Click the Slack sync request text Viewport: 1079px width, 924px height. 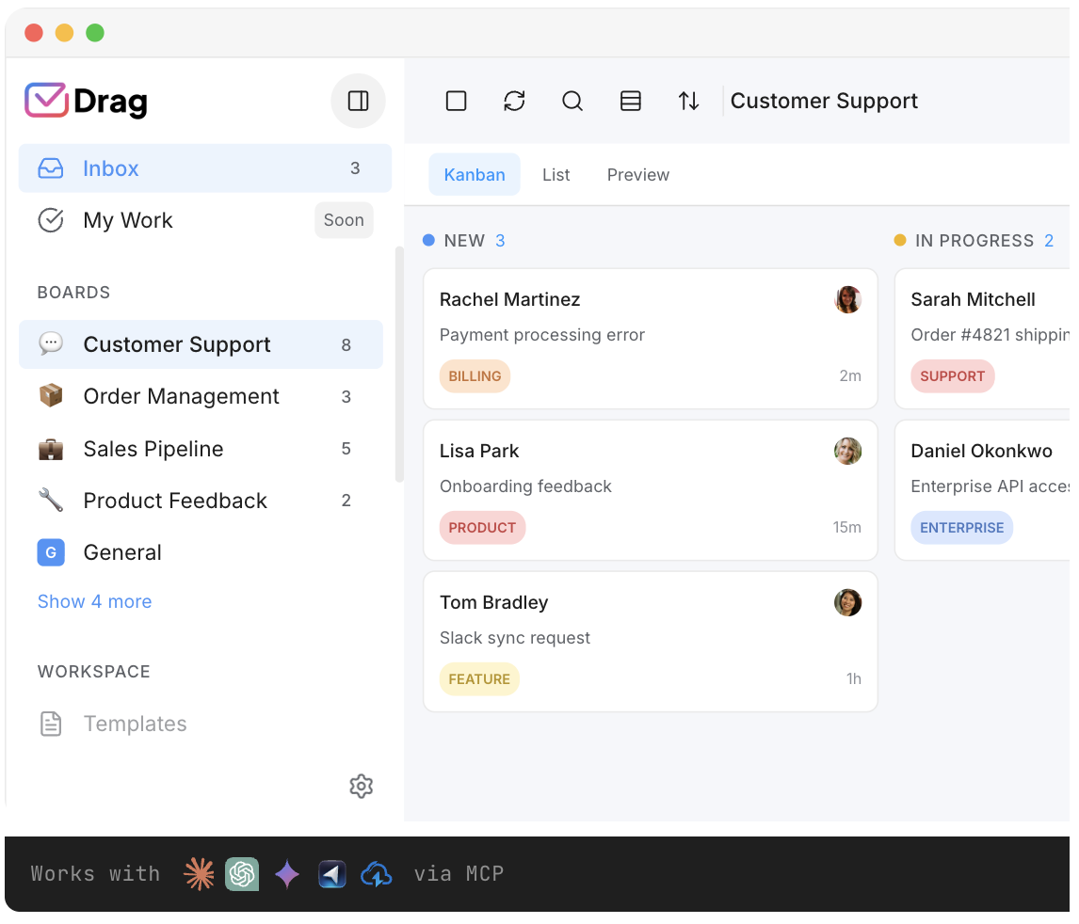[515, 637]
